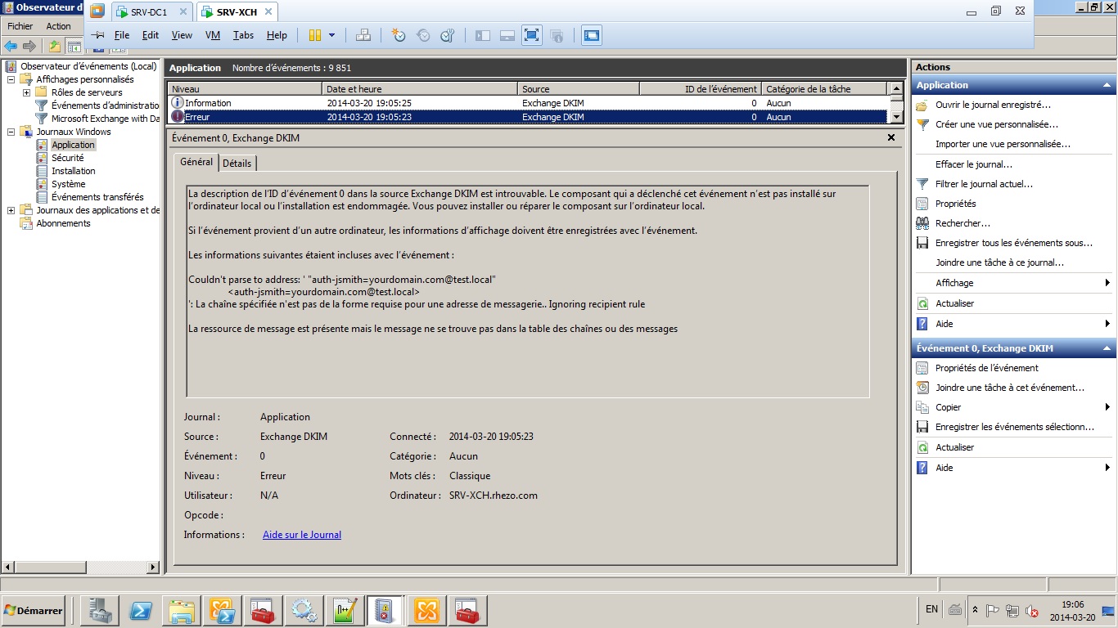
Task: Click the VMware pause VM button
Action: point(315,35)
